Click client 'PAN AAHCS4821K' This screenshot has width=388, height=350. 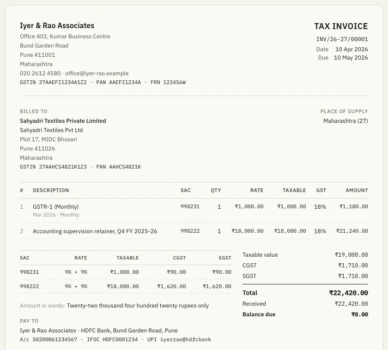coord(119,167)
